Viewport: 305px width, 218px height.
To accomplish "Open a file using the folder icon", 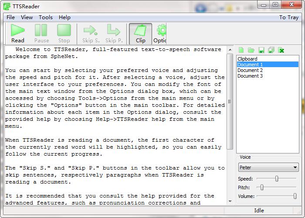I will (x=251, y=50).
